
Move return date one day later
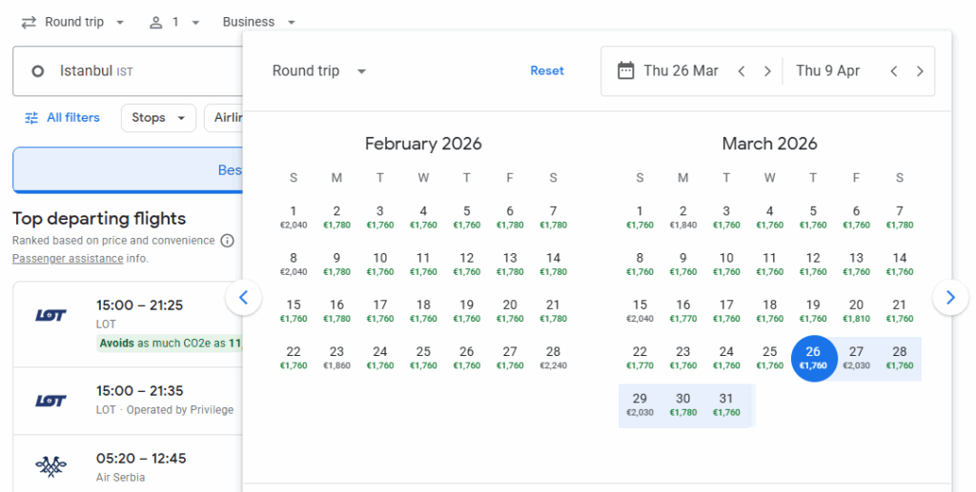coord(920,71)
